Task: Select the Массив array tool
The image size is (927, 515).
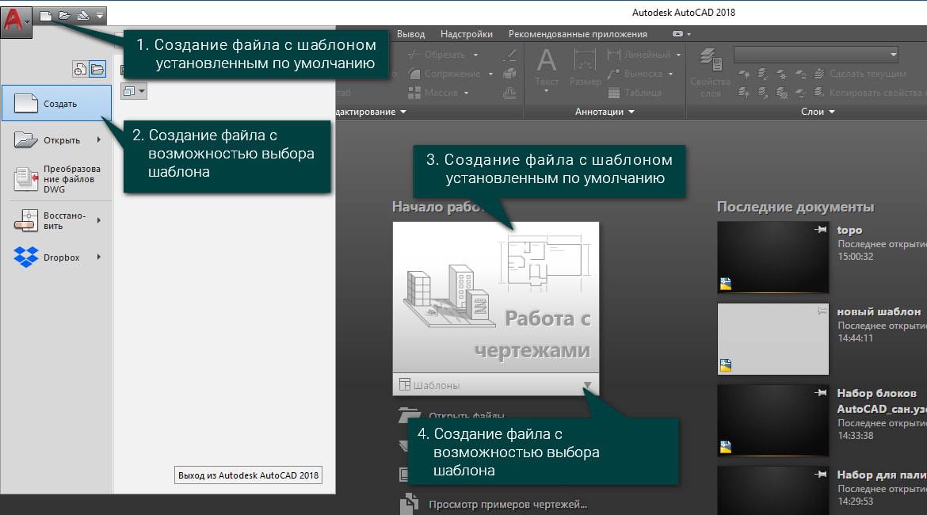Action: click(433, 93)
